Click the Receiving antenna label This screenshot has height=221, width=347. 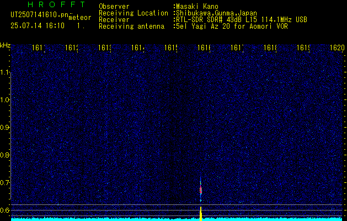point(131,27)
